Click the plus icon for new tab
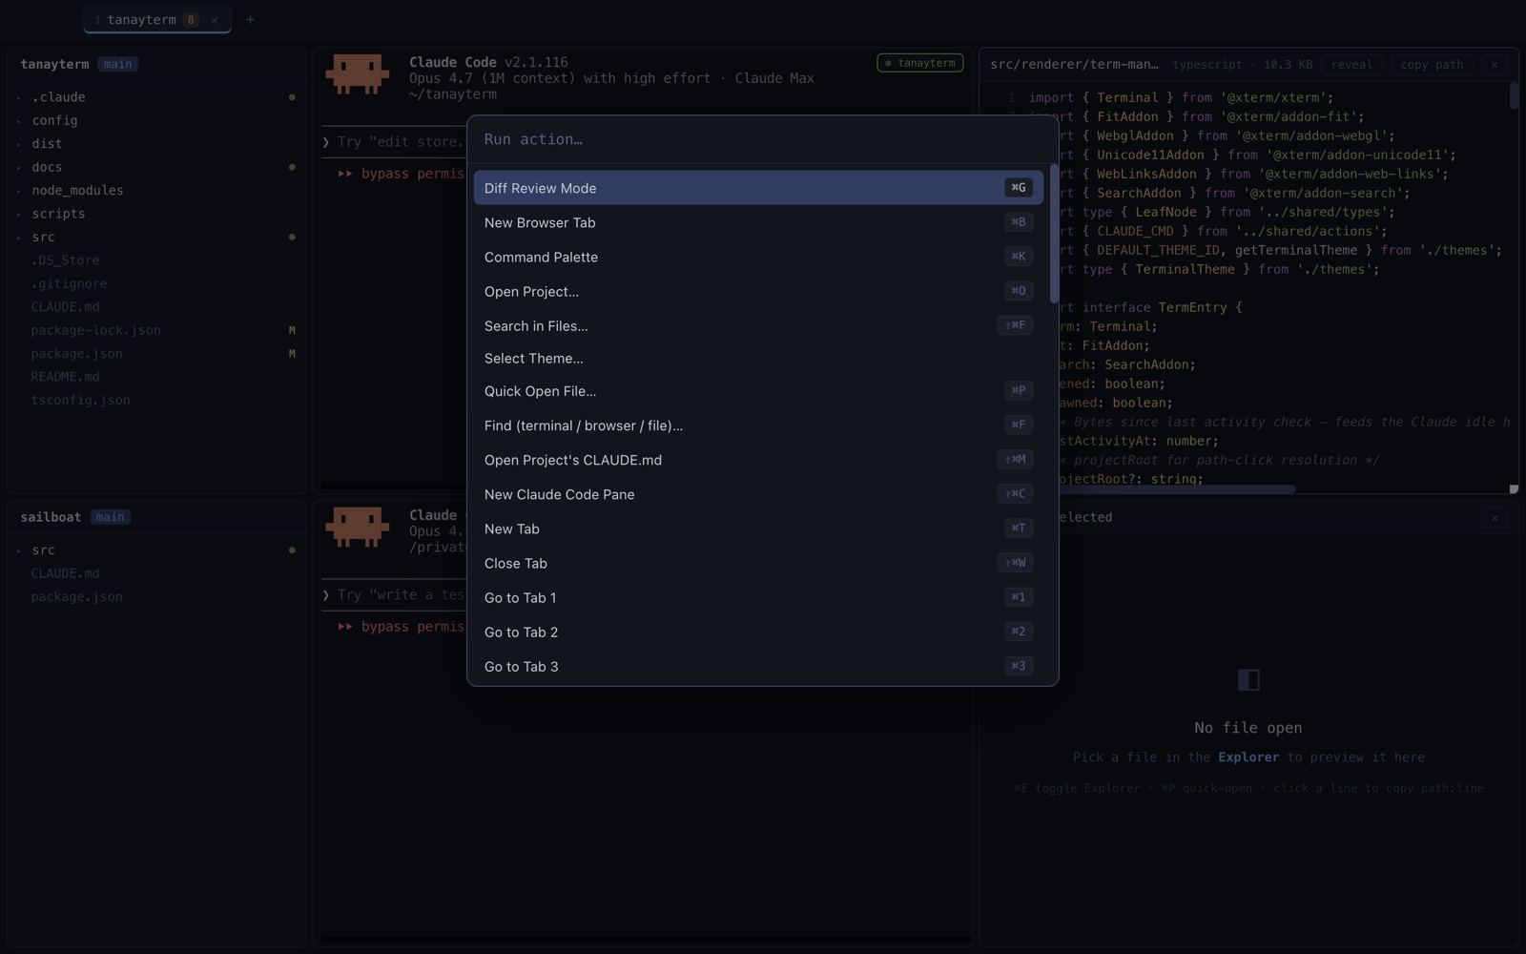The width and height of the screenshot is (1526, 954). pyautogui.click(x=250, y=19)
